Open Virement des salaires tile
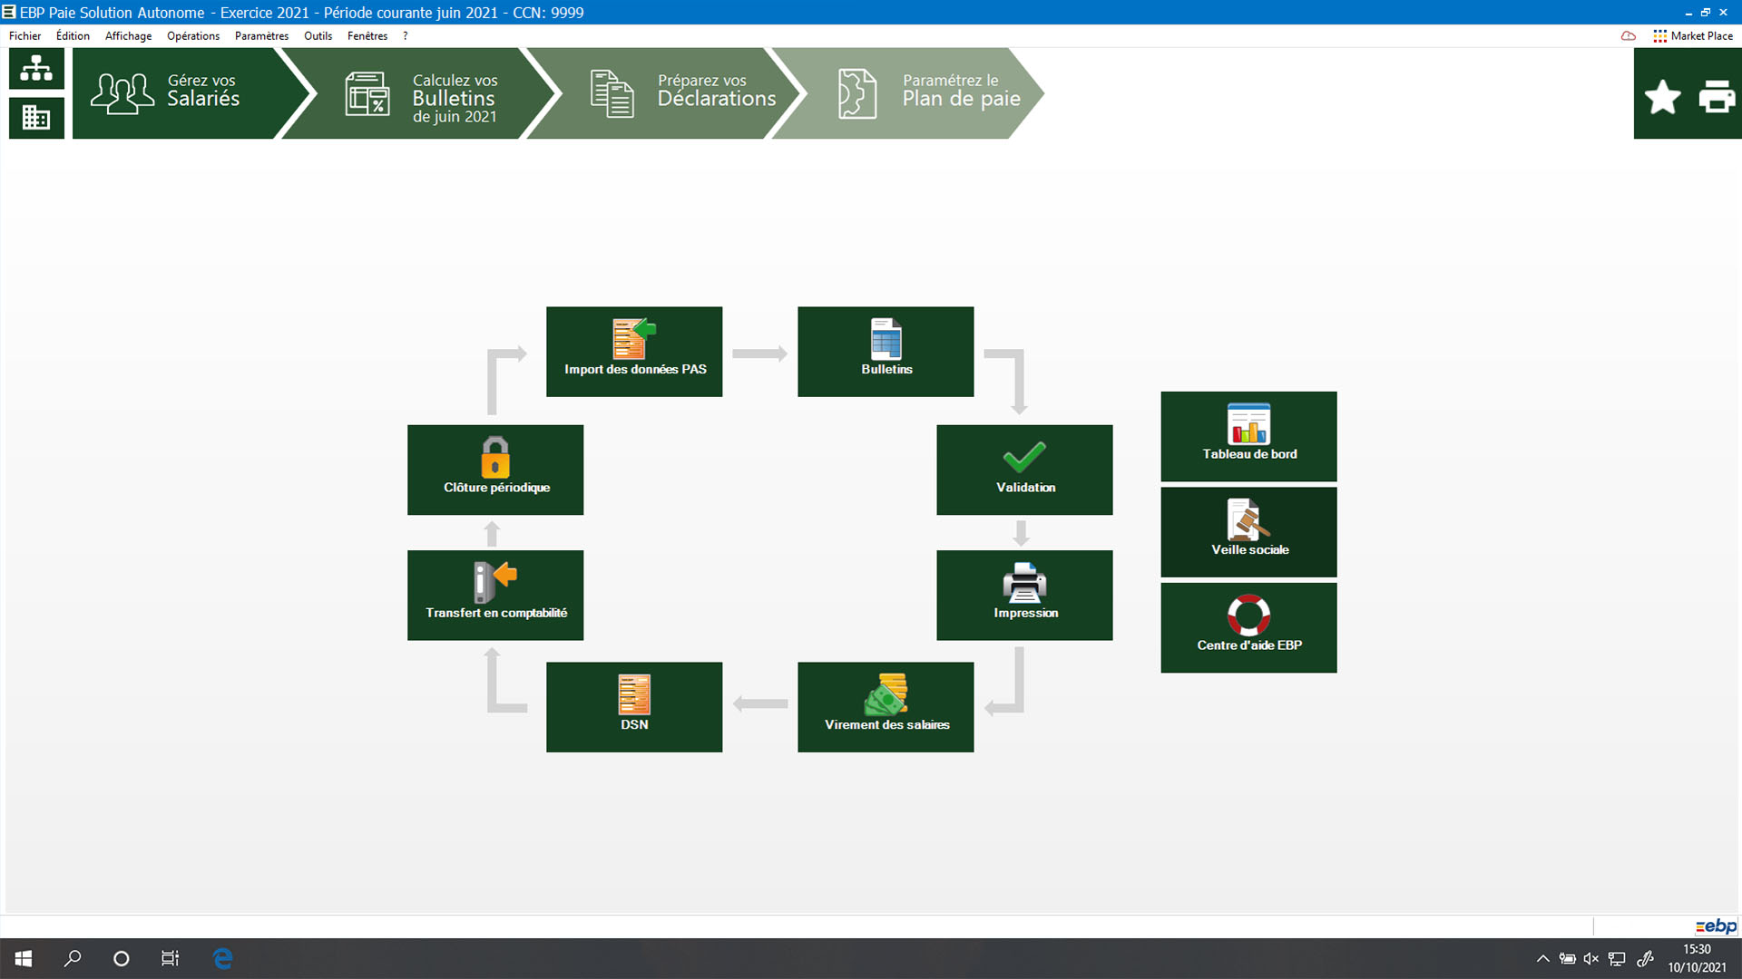The image size is (1742, 979). (886, 707)
